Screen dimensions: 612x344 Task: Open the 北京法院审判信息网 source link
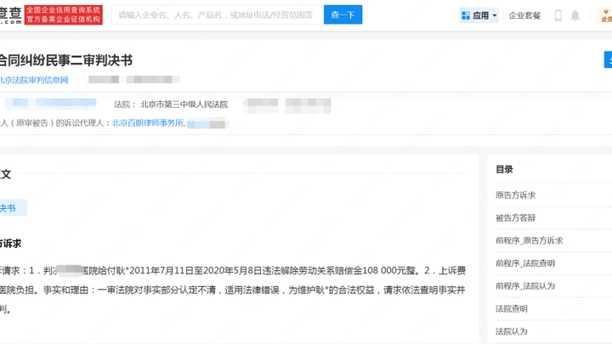(34, 80)
